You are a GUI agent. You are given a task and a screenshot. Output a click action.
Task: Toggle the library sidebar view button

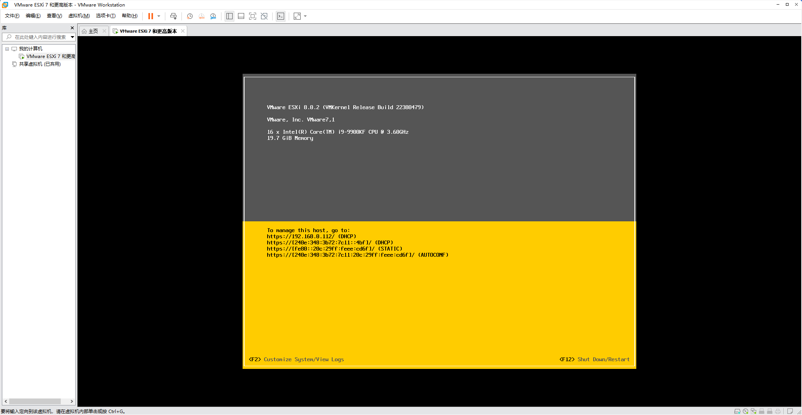coord(230,16)
